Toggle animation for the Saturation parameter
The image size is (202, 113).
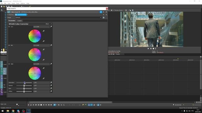pyautogui.click(x=51, y=83)
